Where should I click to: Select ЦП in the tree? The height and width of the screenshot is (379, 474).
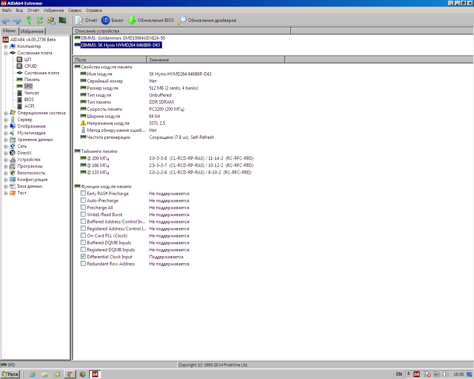coord(28,60)
